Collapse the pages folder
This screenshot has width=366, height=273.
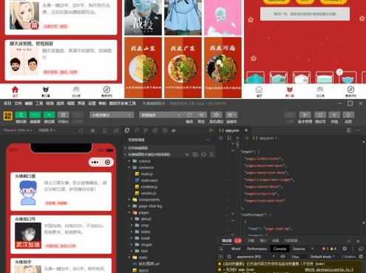pyautogui.click(x=143, y=212)
